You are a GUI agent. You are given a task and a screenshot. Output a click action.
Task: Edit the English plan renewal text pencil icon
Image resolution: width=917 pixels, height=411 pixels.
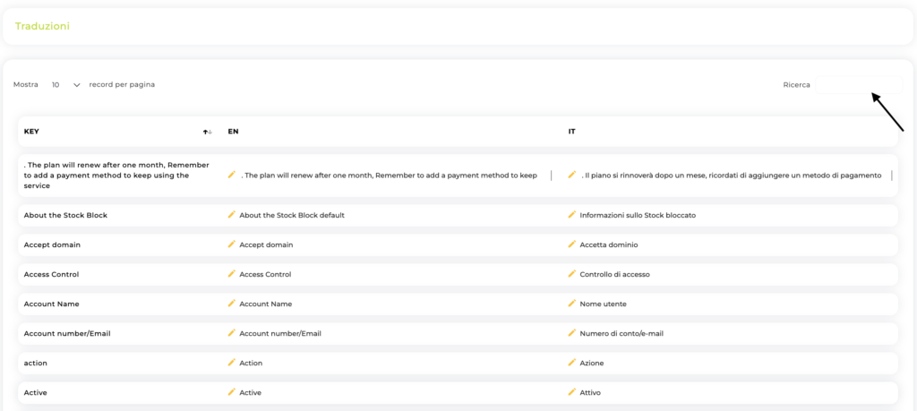point(232,175)
